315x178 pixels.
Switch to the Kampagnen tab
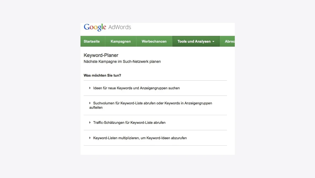coord(120,41)
